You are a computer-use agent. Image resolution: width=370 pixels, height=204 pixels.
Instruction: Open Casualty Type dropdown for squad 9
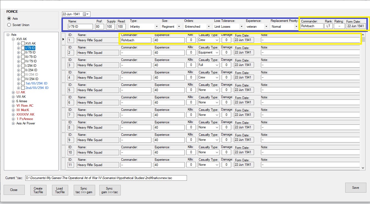216,140
